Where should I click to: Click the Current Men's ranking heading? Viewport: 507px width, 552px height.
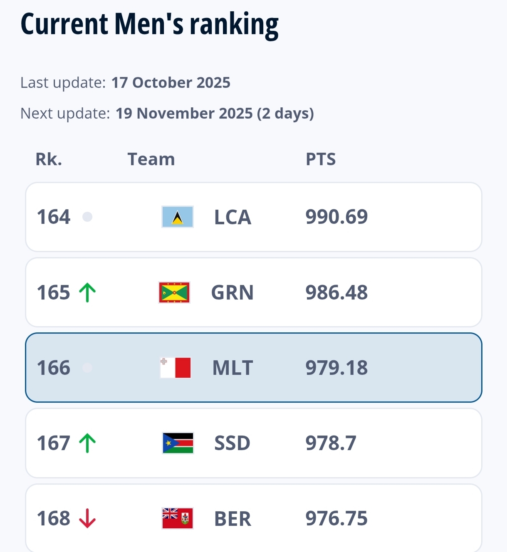click(149, 24)
